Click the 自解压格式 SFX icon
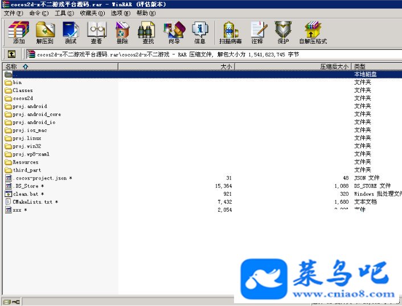402x306 pixels. pos(313,32)
